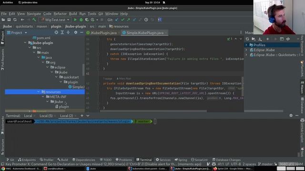The width and height of the screenshot is (305, 171).
Task: Expand the Profiles node in Maven panel
Action: pos(246,45)
